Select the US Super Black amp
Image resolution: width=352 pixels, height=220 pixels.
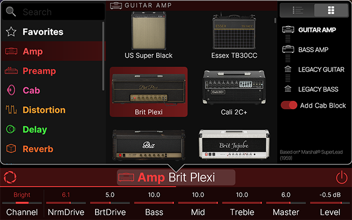pyautogui.click(x=148, y=35)
